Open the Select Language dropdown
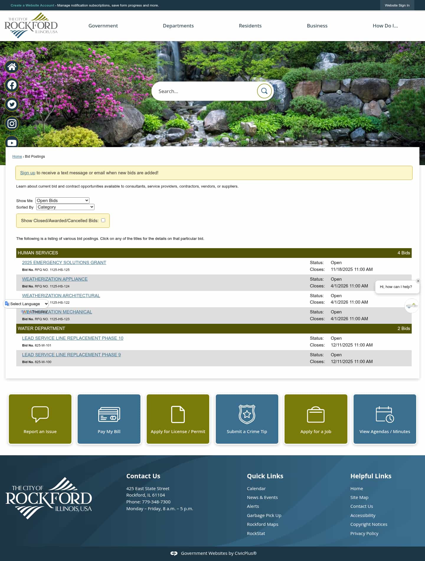 (x=26, y=304)
